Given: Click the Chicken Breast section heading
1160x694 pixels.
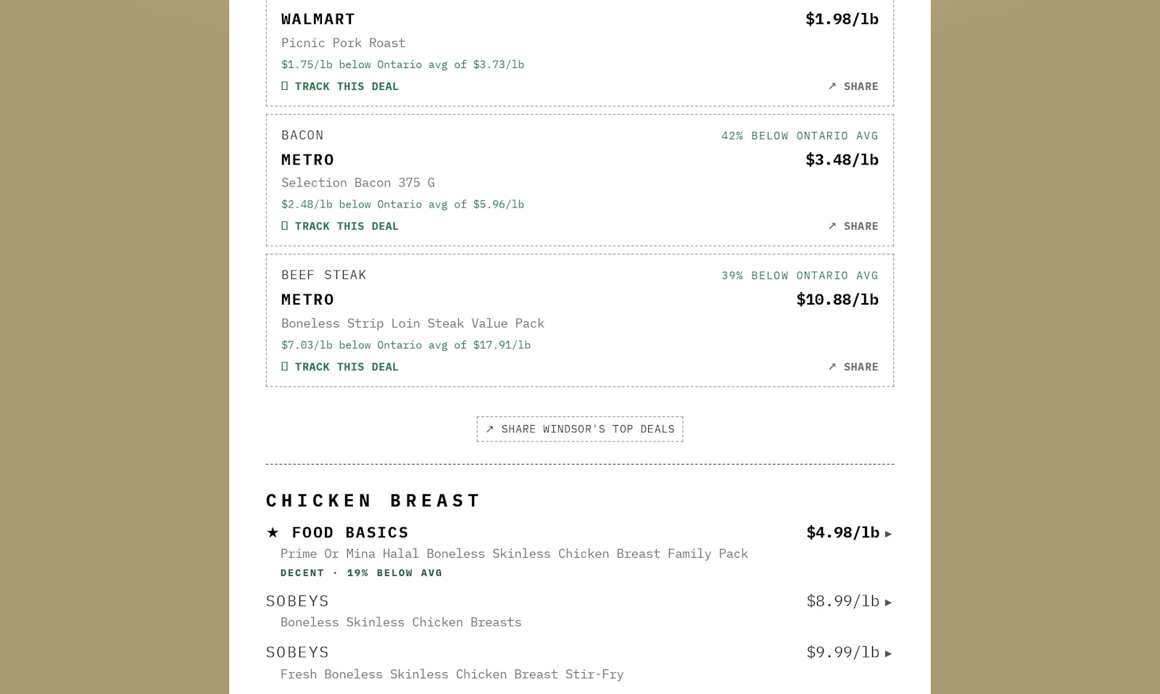Looking at the screenshot, I should pos(373,500).
